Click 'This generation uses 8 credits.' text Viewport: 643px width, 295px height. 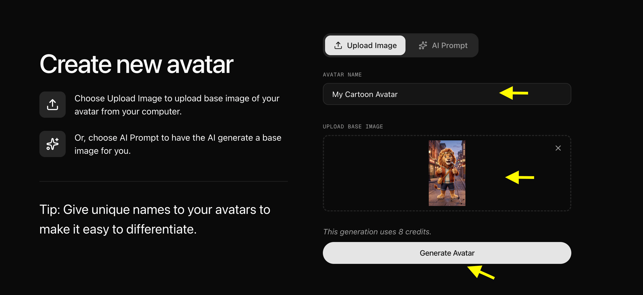tap(377, 232)
